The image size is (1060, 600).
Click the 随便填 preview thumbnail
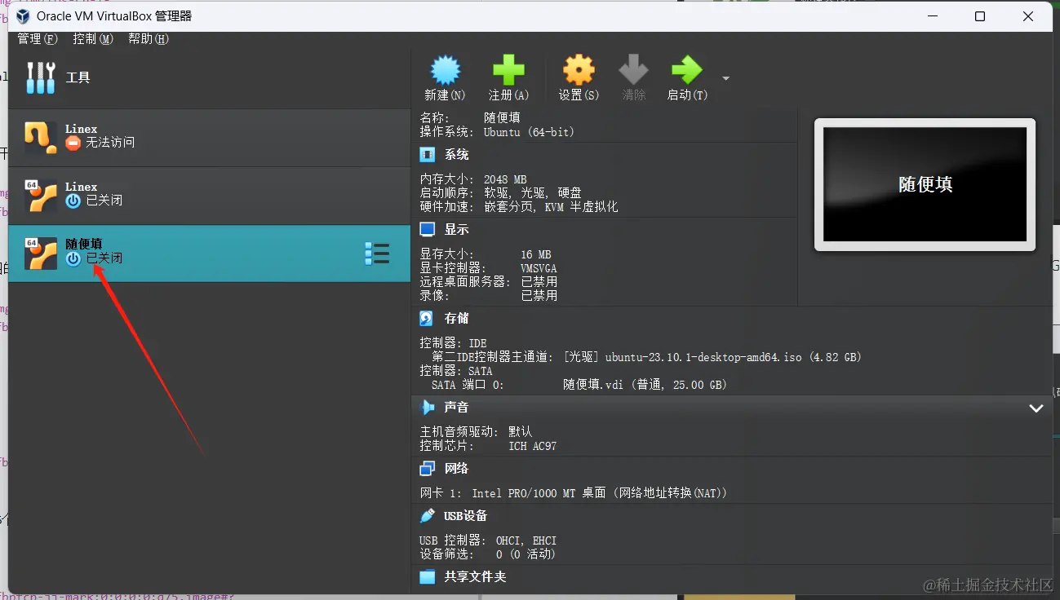click(x=925, y=185)
